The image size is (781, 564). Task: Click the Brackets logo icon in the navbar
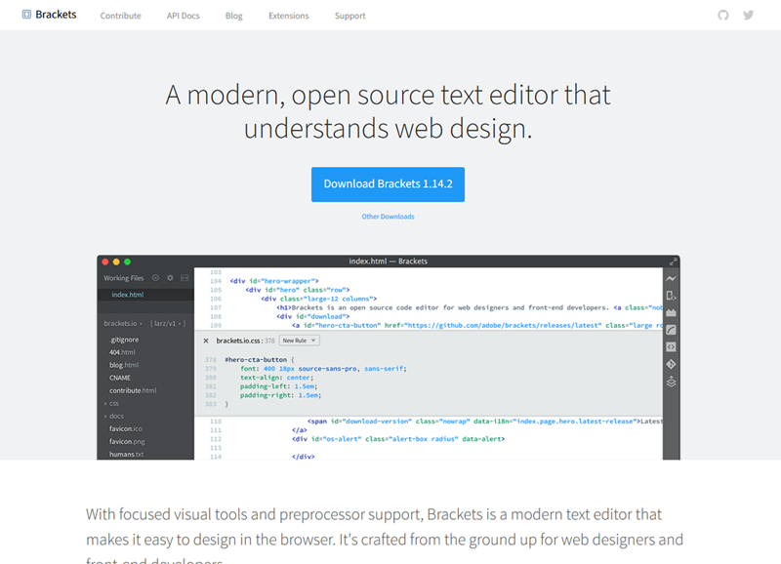[26, 15]
